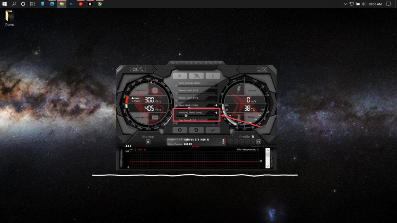Open the Action Center notifications
This screenshot has width=397, height=223.
tap(388, 4)
